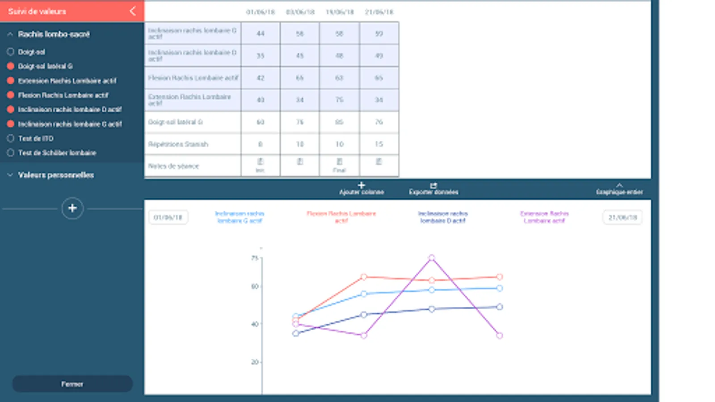Click the 21/06/18 date field above the chart
The width and height of the screenshot is (715, 402).
click(x=622, y=217)
